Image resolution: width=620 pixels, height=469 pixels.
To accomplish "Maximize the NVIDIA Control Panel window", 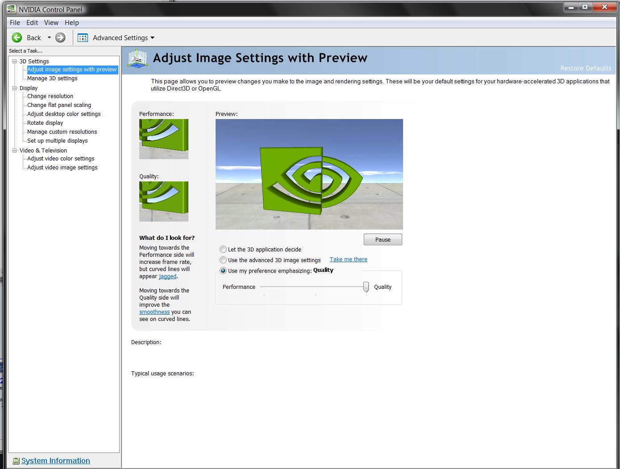I will (585, 7).
